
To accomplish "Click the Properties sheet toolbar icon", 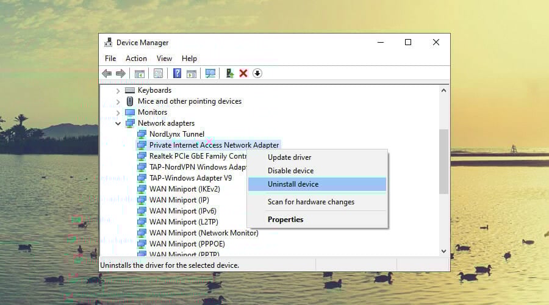I will 158,74.
